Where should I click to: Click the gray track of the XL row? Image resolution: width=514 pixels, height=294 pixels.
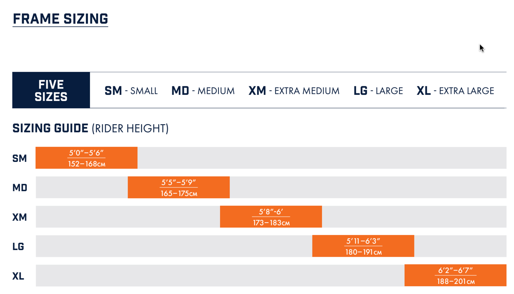220,275
